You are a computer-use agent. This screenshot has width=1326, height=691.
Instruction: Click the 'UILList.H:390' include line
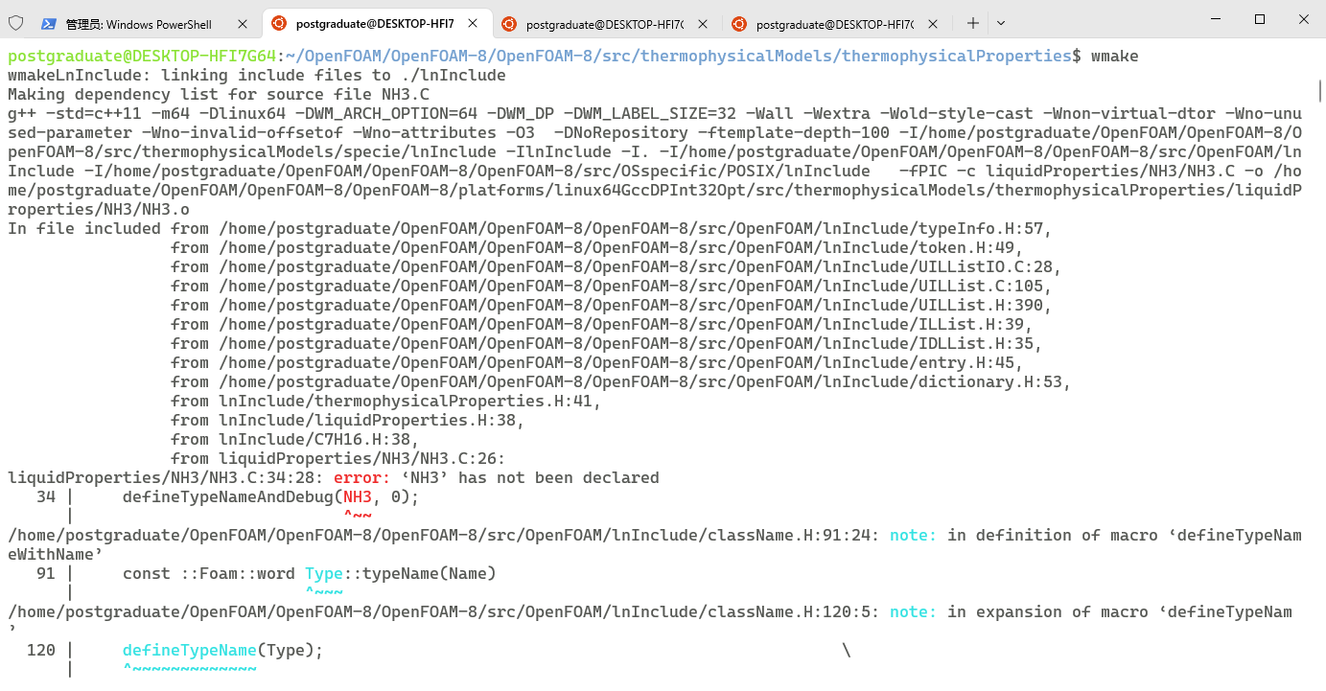click(612, 306)
